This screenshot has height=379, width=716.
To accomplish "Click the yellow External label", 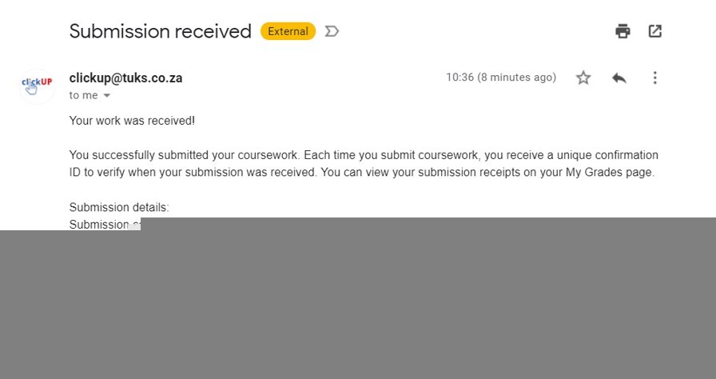I will tap(288, 31).
